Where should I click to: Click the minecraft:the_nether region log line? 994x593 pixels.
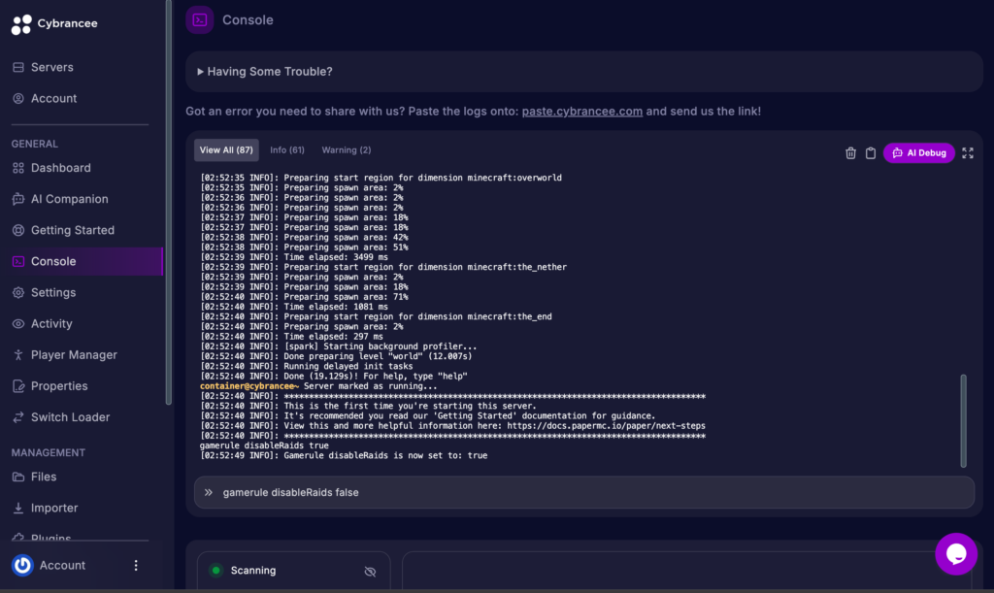pos(383,267)
